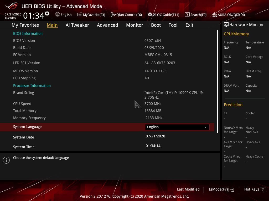269x201 pixels.
Task: Click the main panel vertical scrollbar
Action: [218, 82]
